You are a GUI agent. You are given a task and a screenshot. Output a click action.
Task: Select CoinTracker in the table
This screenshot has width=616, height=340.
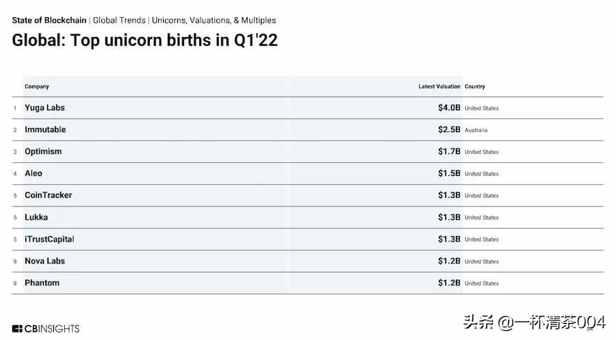pyautogui.click(x=48, y=196)
